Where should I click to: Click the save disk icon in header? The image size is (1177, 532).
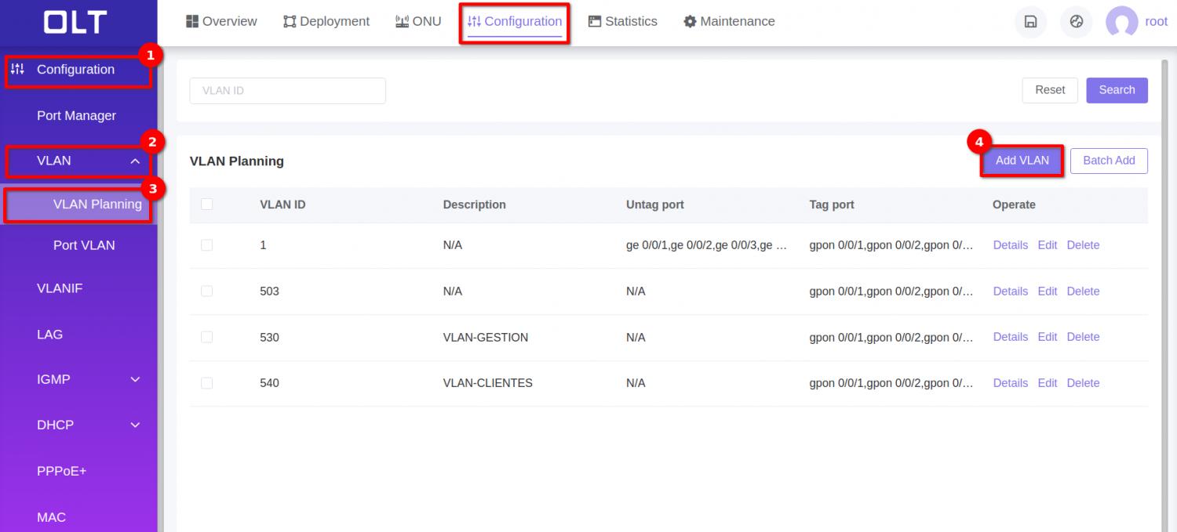[1030, 22]
